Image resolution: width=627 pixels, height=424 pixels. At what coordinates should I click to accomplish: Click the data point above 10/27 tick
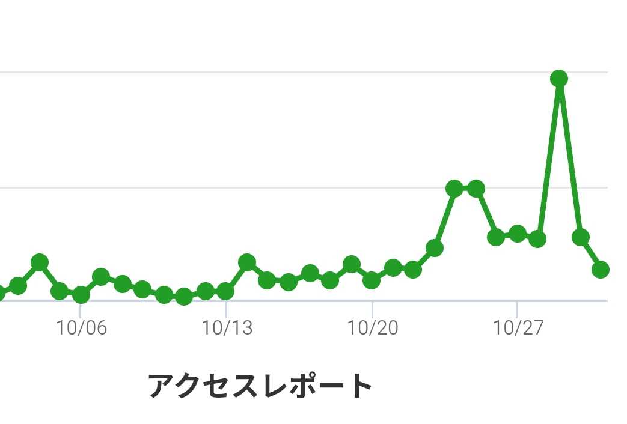(x=517, y=233)
